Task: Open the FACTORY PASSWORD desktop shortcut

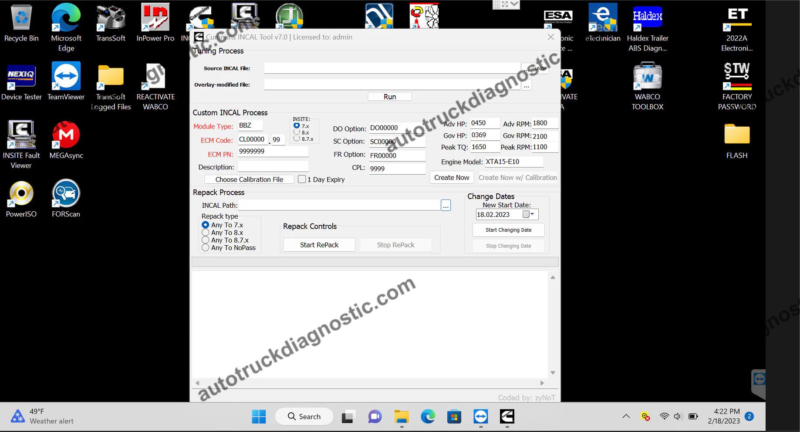Action: click(x=737, y=87)
